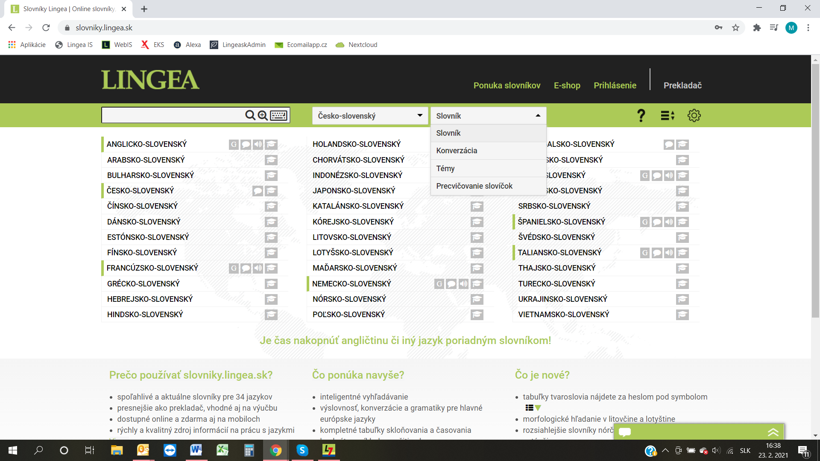Click the graduation cap icon for Kórejsko-slovenský
This screenshot has height=461, width=820.
(477, 222)
